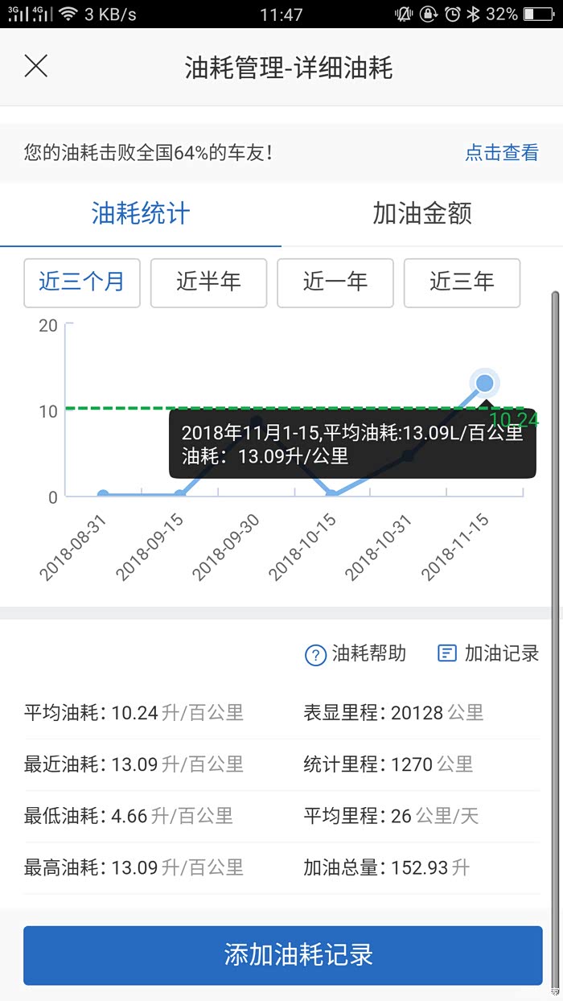Select the 近半年 time range
563x1001 pixels.
coord(208,282)
